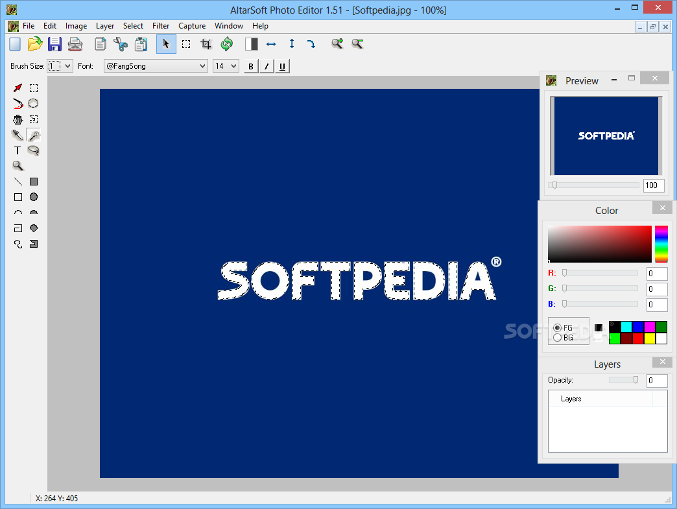Select the elliptical selection tool
677x509 pixels.
point(33,104)
